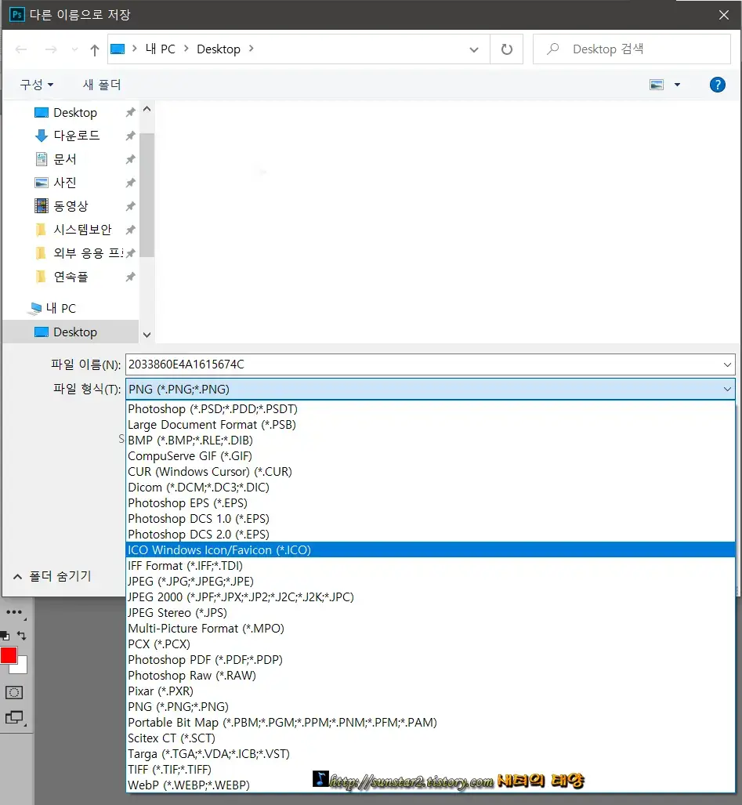Screen dimensions: 742x805
Task: Choose Targa format option
Action: point(430,754)
